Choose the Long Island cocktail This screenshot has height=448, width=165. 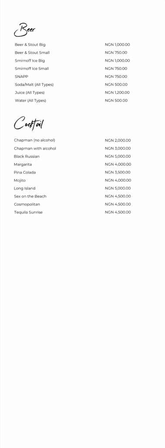tap(25, 188)
